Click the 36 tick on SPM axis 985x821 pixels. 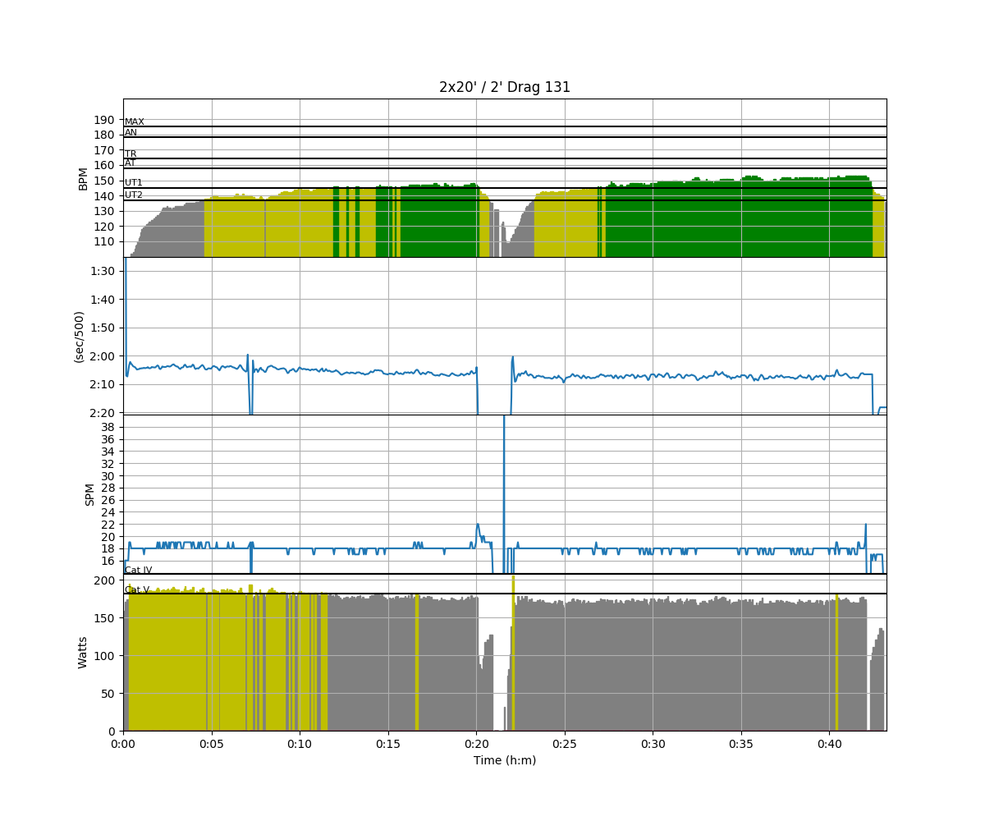[108, 439]
